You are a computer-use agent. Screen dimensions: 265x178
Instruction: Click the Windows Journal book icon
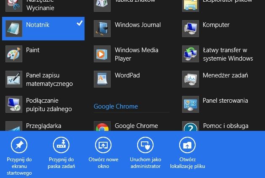(x=102, y=29)
